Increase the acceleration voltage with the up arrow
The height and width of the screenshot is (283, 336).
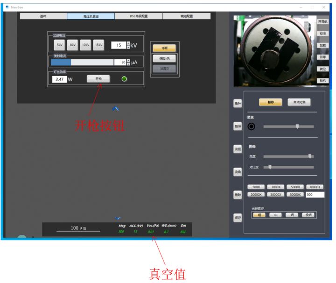point(128,43)
